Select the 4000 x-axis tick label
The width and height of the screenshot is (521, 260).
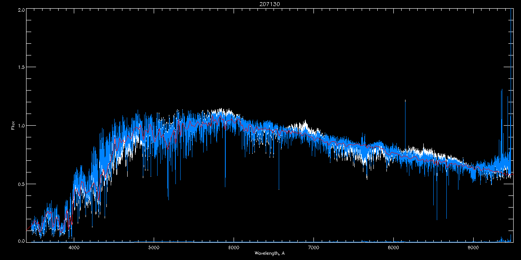(x=74, y=247)
